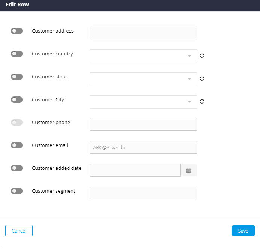Click the Customer segment input field
Screen dimensions: 260x249
click(x=143, y=193)
